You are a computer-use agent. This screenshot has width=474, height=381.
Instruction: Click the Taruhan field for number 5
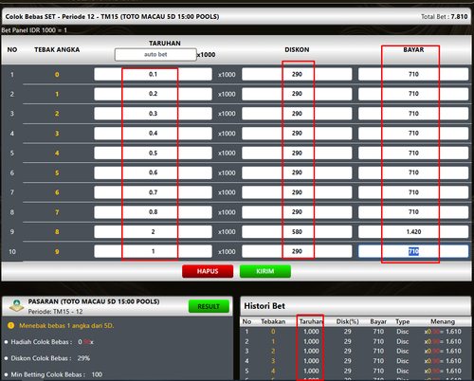[153, 172]
